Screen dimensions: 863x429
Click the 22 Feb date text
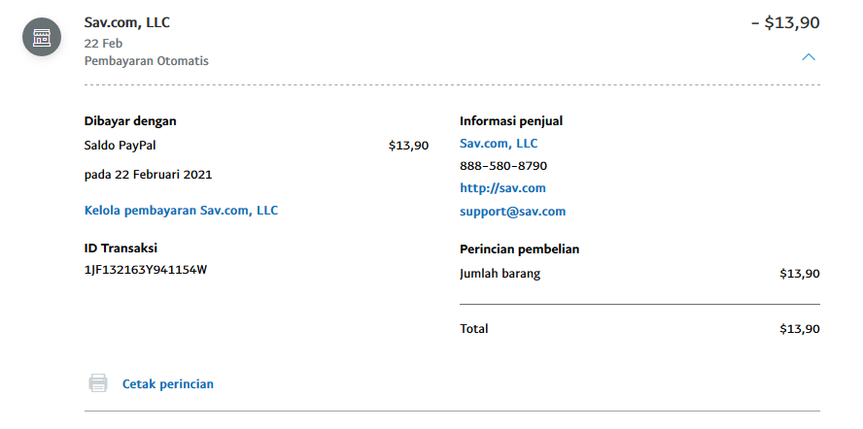[x=103, y=44]
